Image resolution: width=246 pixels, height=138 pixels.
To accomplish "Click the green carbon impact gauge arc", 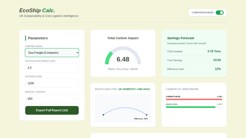I will pyautogui.click(x=108, y=58).
